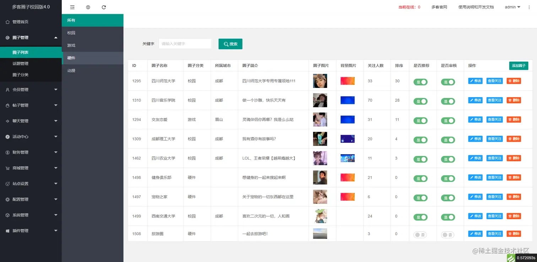Image resolution: width=537 pixels, height=262 pixels.
Task: Click the 添加圈子 button
Action: coord(519,66)
